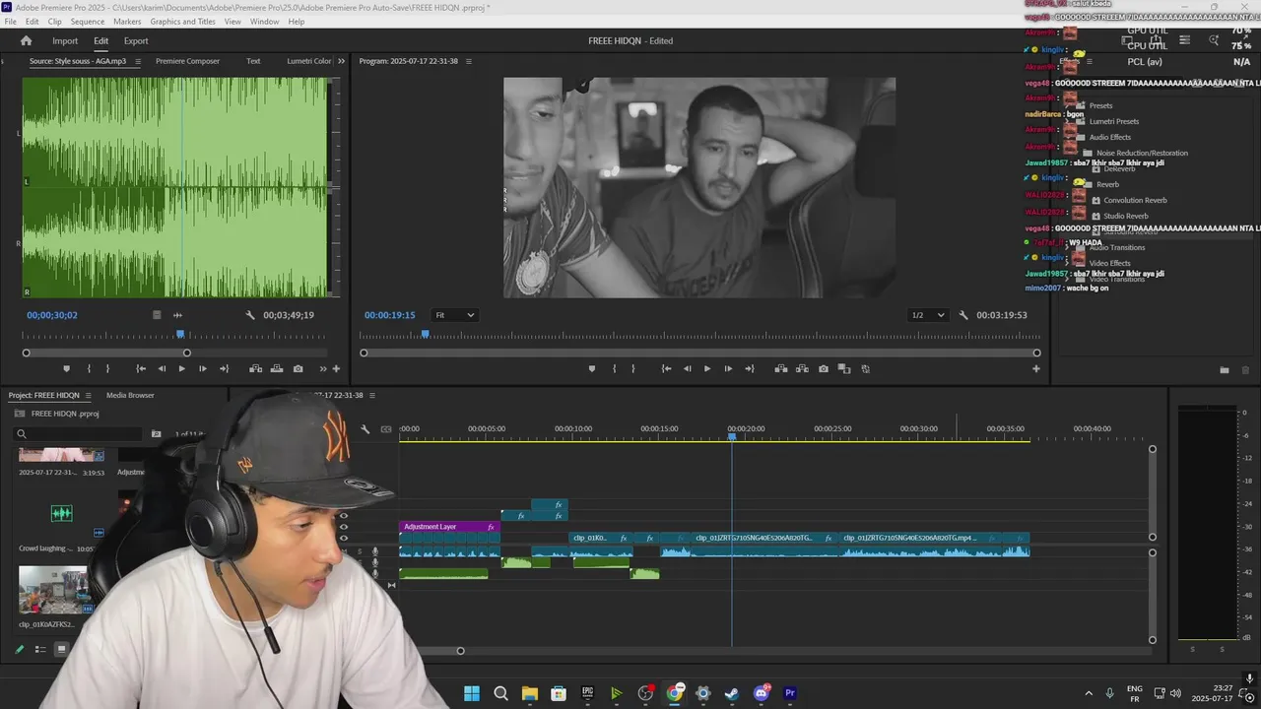Export frame from Program monitor
This screenshot has height=709, width=1261.
tap(824, 368)
